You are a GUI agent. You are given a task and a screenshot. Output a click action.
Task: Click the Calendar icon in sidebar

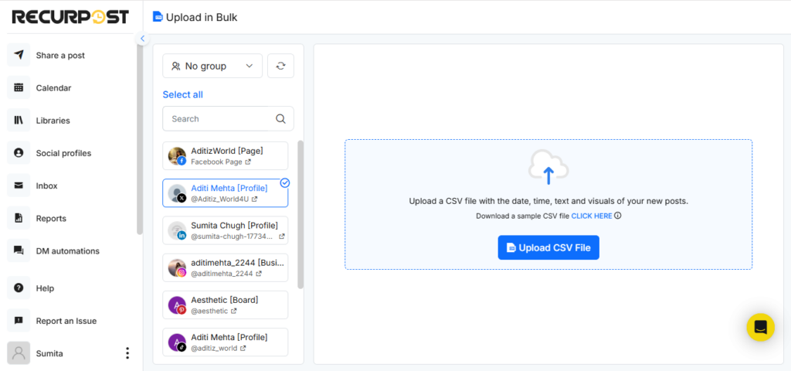19,88
